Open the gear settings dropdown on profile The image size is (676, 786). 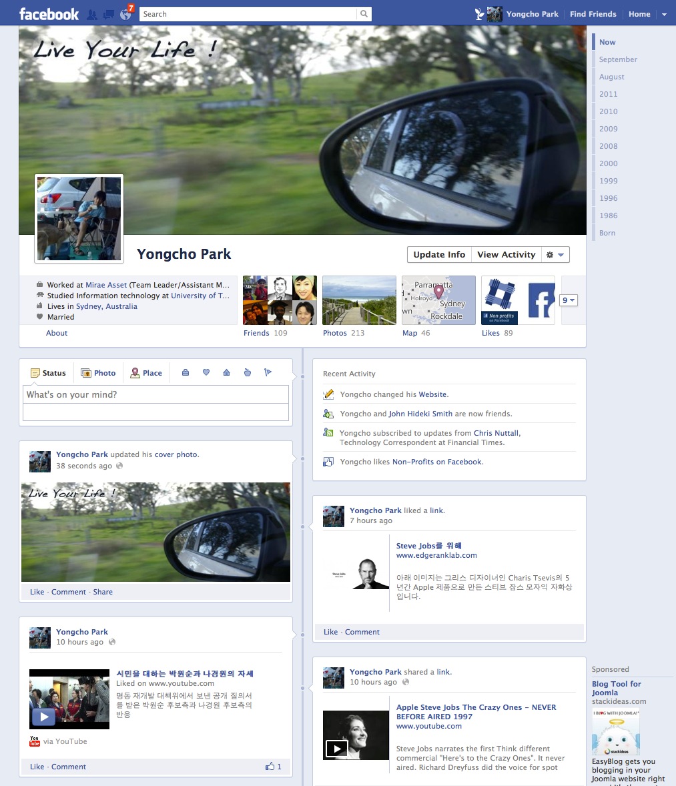(x=555, y=255)
